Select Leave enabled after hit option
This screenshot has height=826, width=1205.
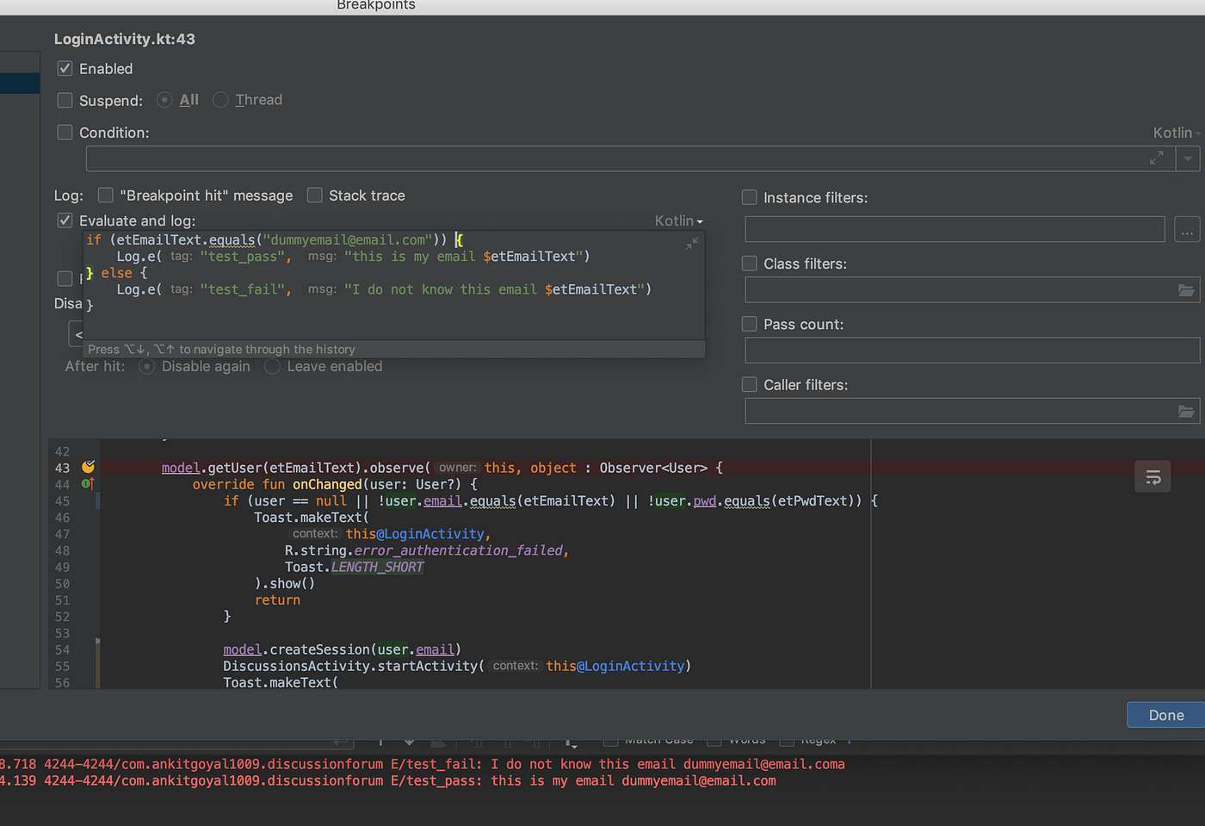tap(273, 366)
